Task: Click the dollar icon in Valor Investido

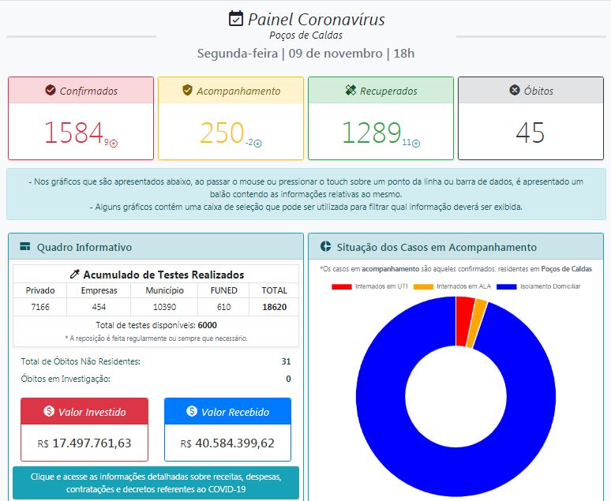Action: point(49,411)
